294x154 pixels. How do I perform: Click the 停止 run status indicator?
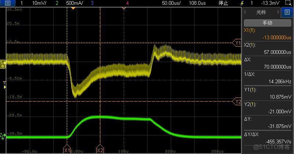click(x=223, y=3)
